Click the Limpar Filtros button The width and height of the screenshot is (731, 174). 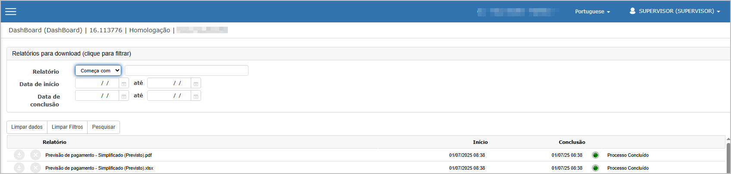pyautogui.click(x=67, y=127)
